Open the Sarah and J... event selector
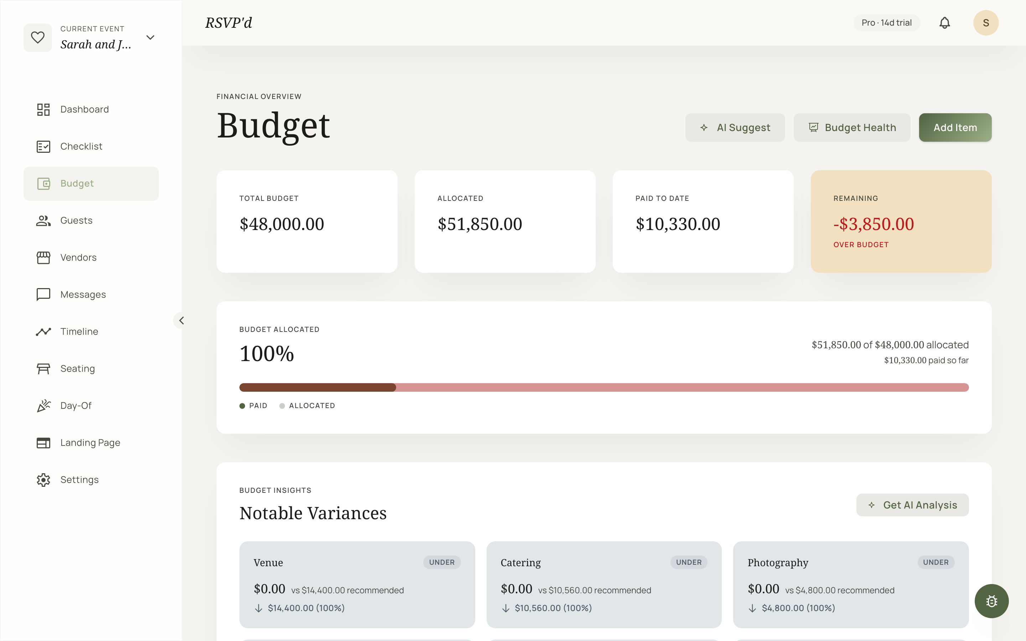 [91, 38]
